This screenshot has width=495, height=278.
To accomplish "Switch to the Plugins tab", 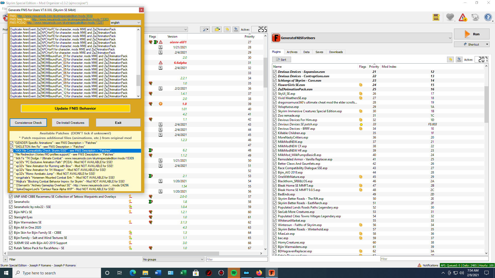I will (276, 52).
